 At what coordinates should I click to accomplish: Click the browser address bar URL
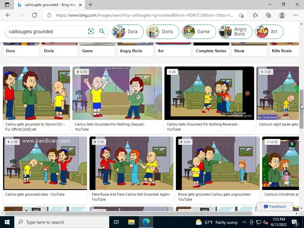(x=145, y=15)
